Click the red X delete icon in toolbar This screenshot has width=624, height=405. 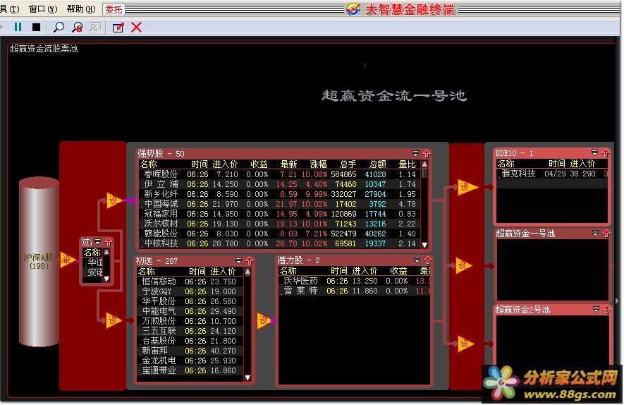click(137, 27)
